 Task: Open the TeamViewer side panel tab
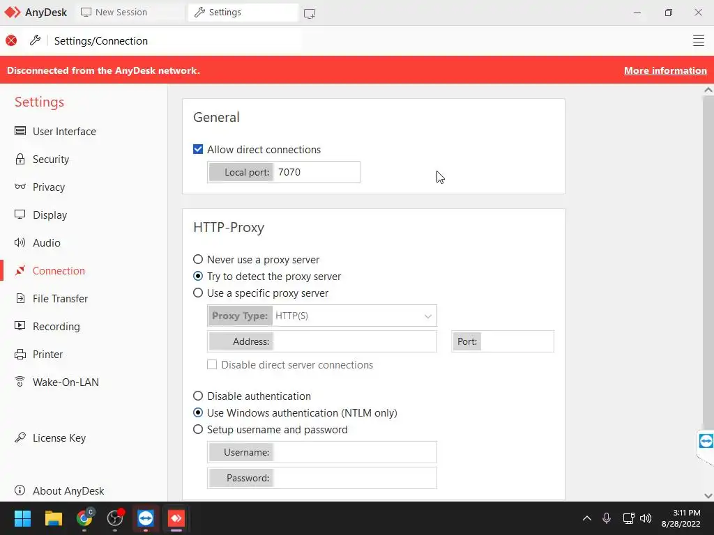(x=706, y=441)
